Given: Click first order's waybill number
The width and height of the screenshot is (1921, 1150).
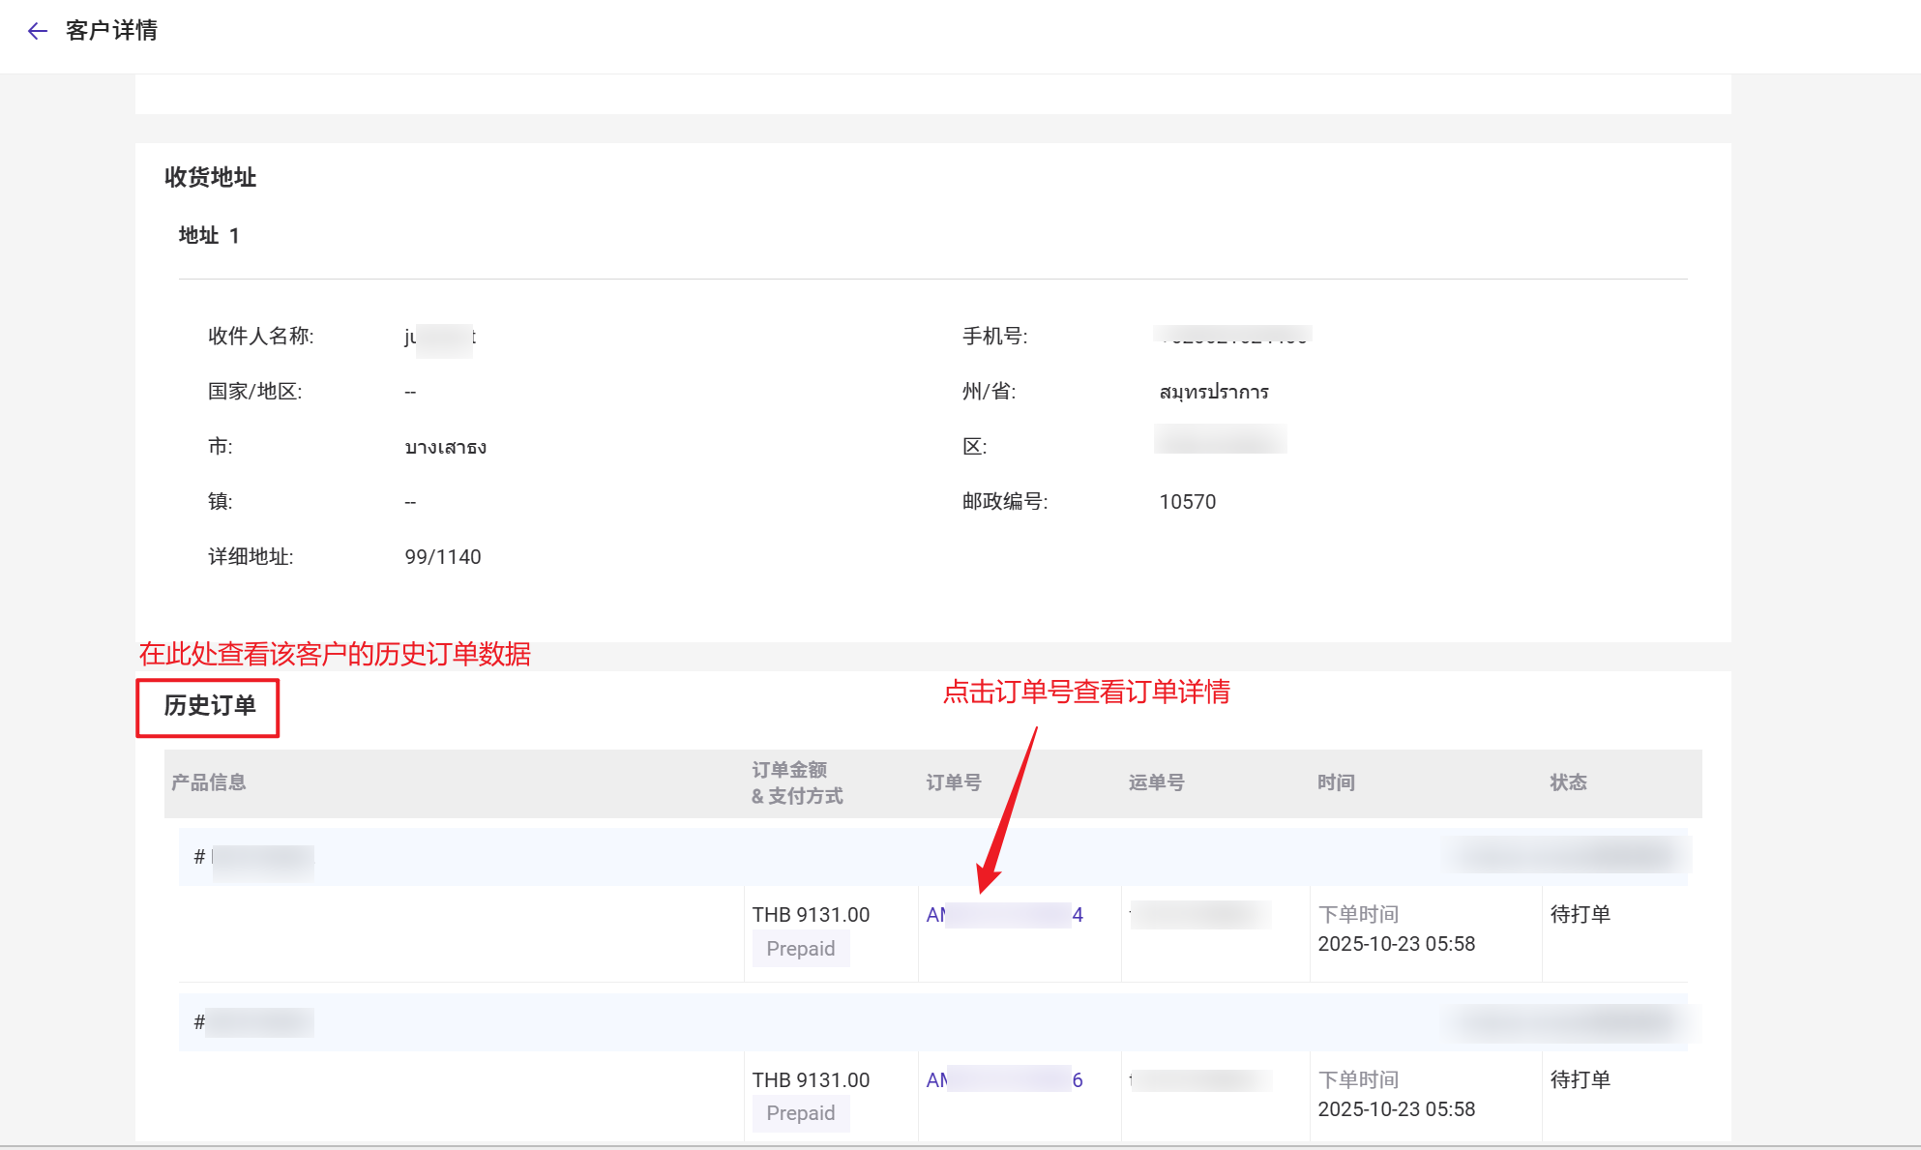Looking at the screenshot, I should click(x=1199, y=915).
